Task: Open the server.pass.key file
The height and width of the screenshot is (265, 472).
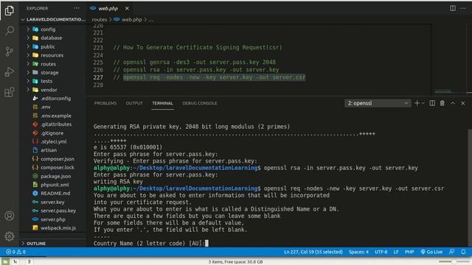Action: 58,211
